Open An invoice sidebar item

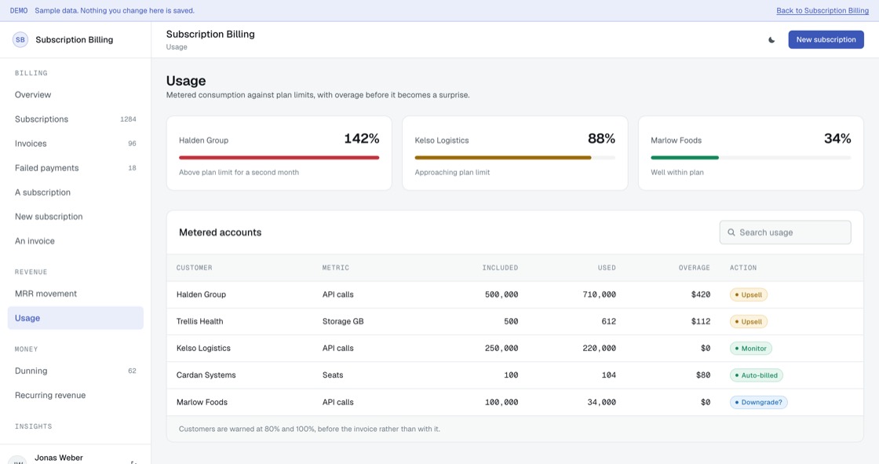pyautogui.click(x=75, y=241)
